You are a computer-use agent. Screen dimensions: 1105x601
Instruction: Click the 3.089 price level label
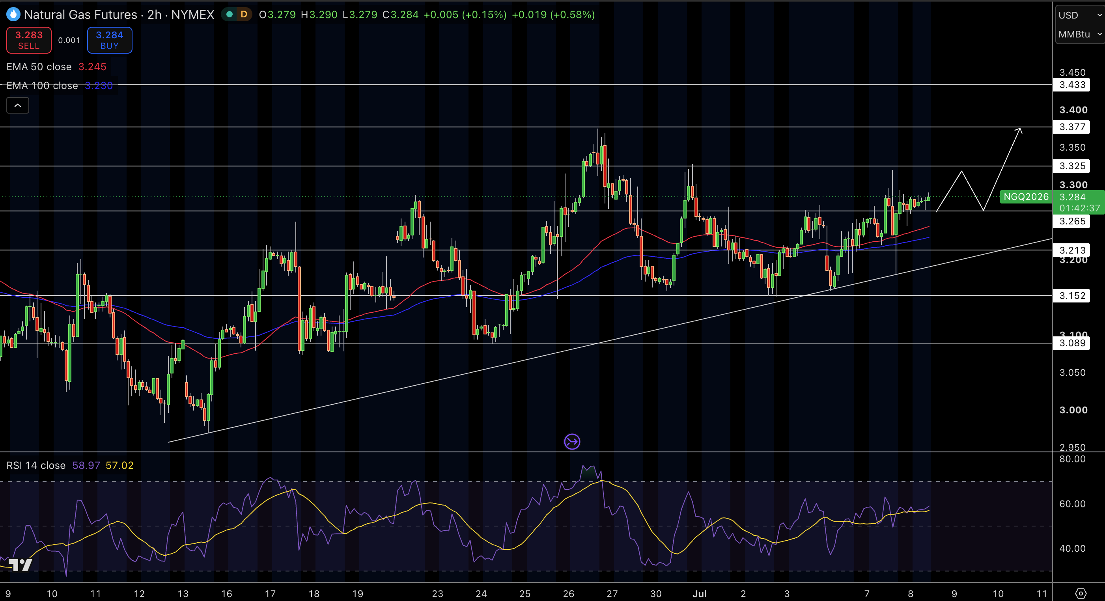[1071, 343]
